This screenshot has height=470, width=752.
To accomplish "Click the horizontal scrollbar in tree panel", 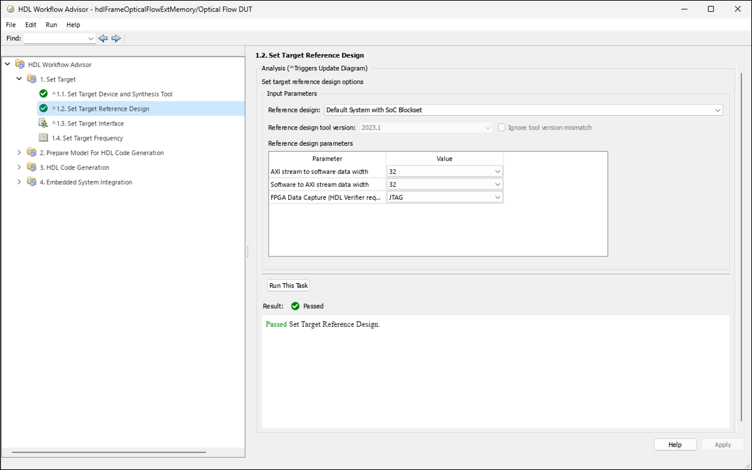I will click(109, 452).
